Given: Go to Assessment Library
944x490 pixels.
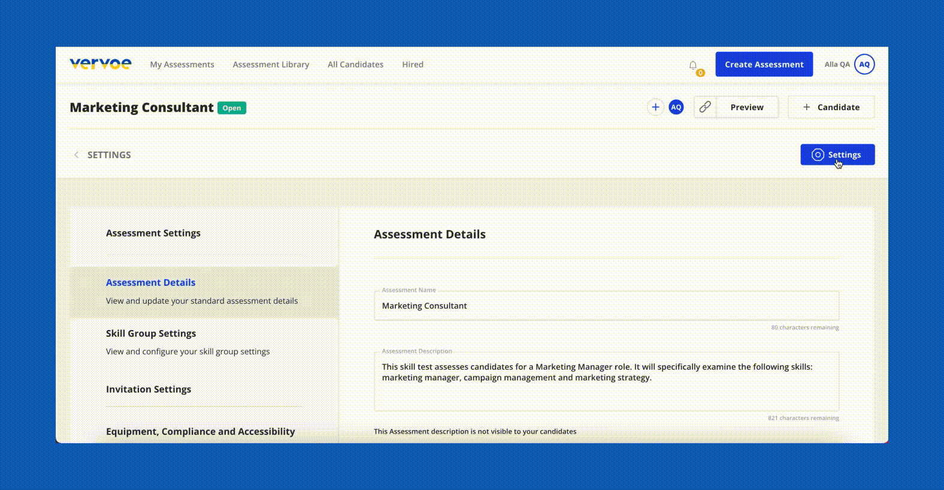Looking at the screenshot, I should (271, 64).
